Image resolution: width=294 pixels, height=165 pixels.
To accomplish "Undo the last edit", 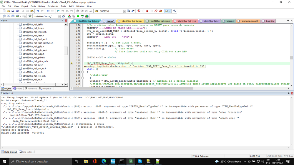I will pos(38,11).
